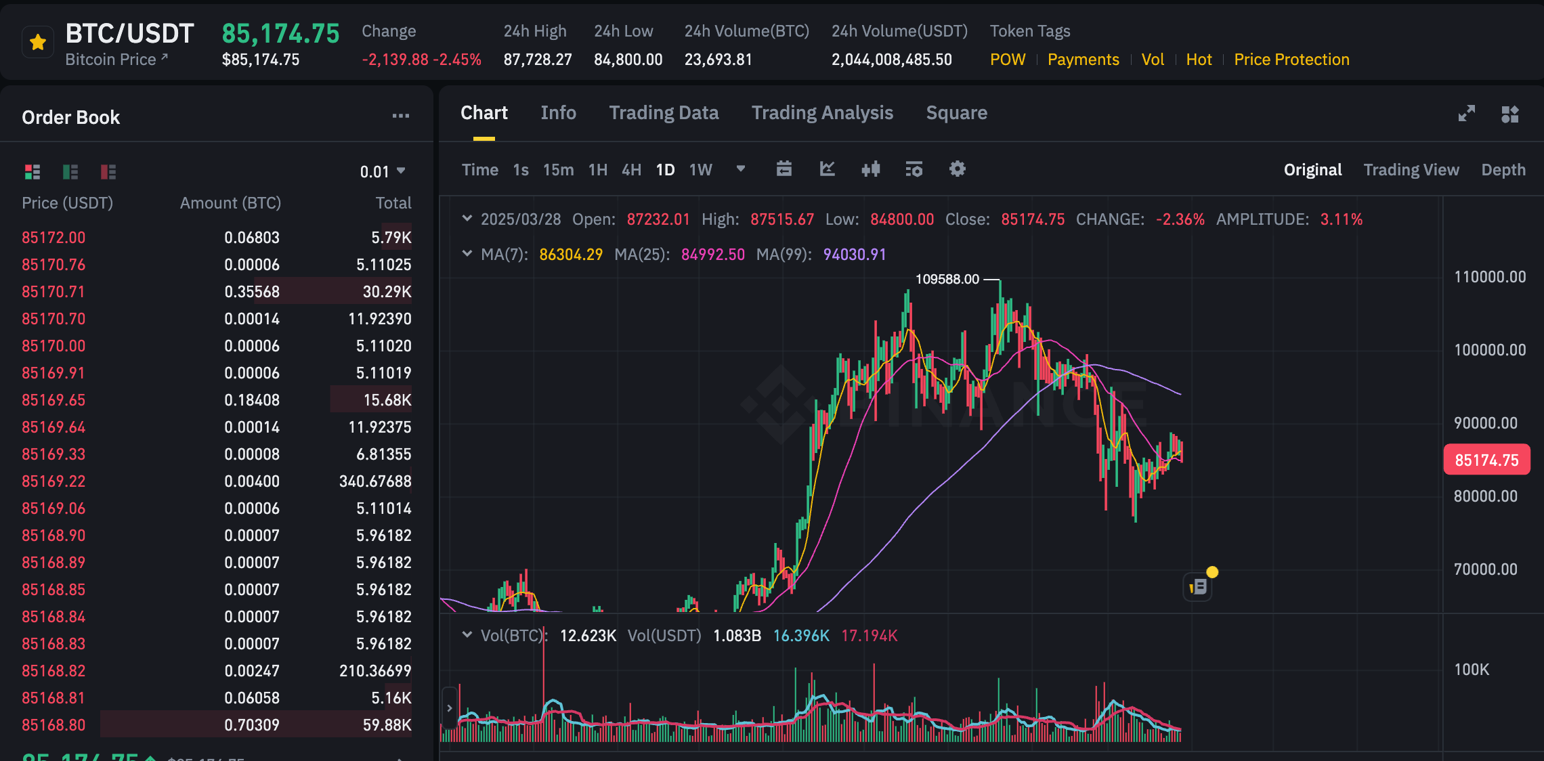Open more time intervals dropdown arrow

pyautogui.click(x=740, y=169)
